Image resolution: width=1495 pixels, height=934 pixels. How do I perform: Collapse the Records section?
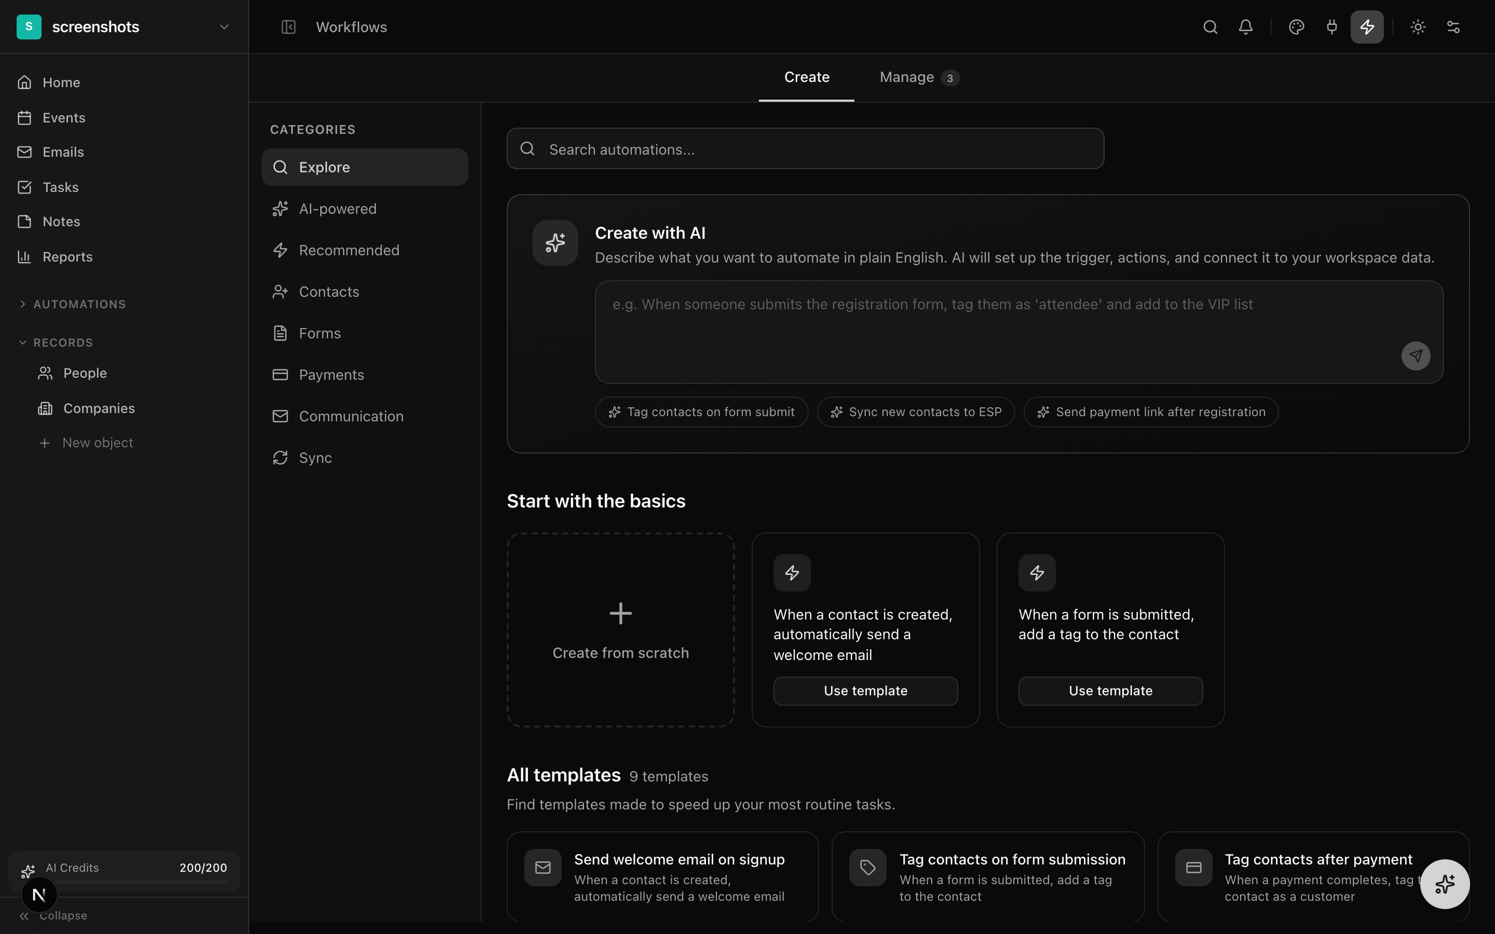click(x=63, y=342)
